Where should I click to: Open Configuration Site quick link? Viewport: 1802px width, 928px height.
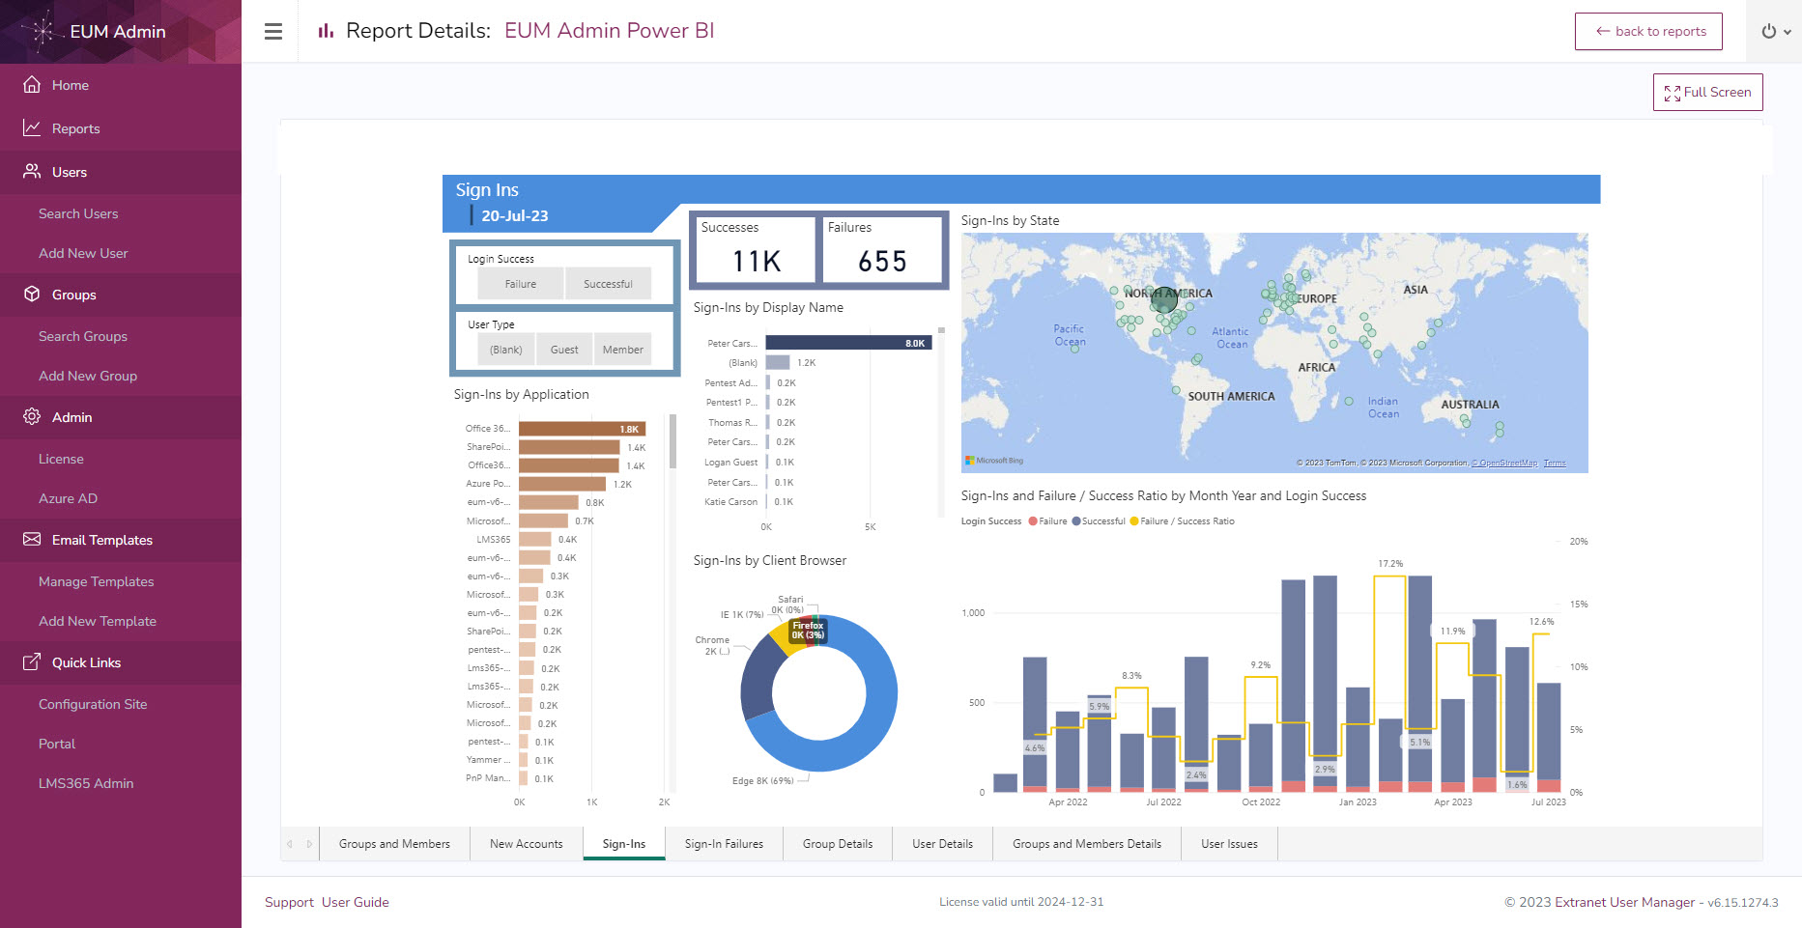[x=93, y=704]
